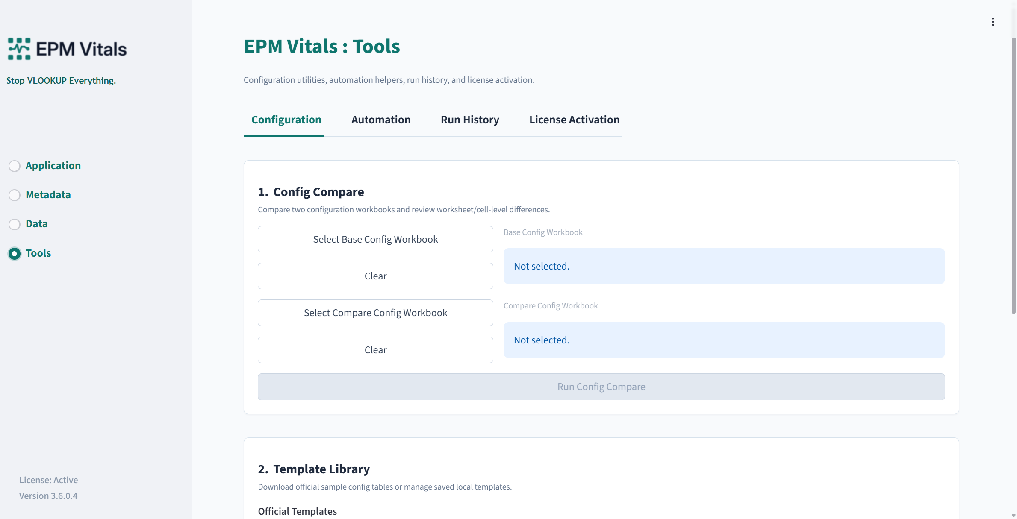The height and width of the screenshot is (519, 1017).
Task: Click the 'License: Active' status text
Action: click(48, 480)
